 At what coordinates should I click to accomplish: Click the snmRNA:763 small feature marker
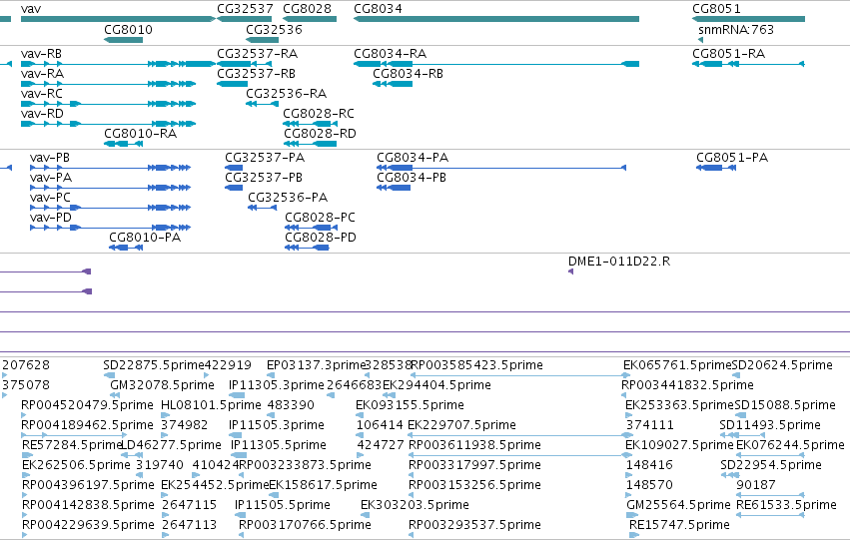[x=700, y=40]
